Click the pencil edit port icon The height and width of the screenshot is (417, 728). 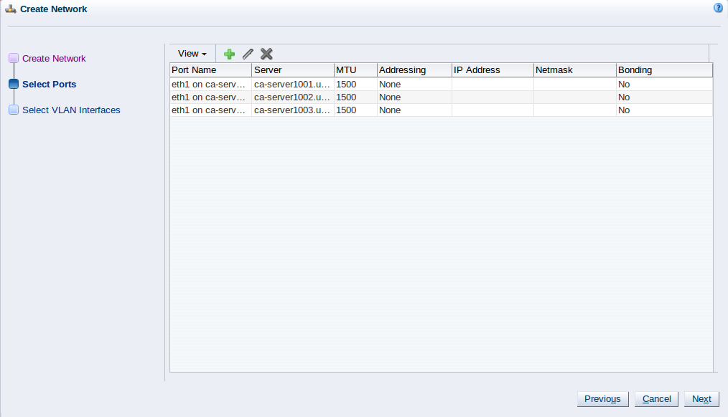pyautogui.click(x=248, y=54)
